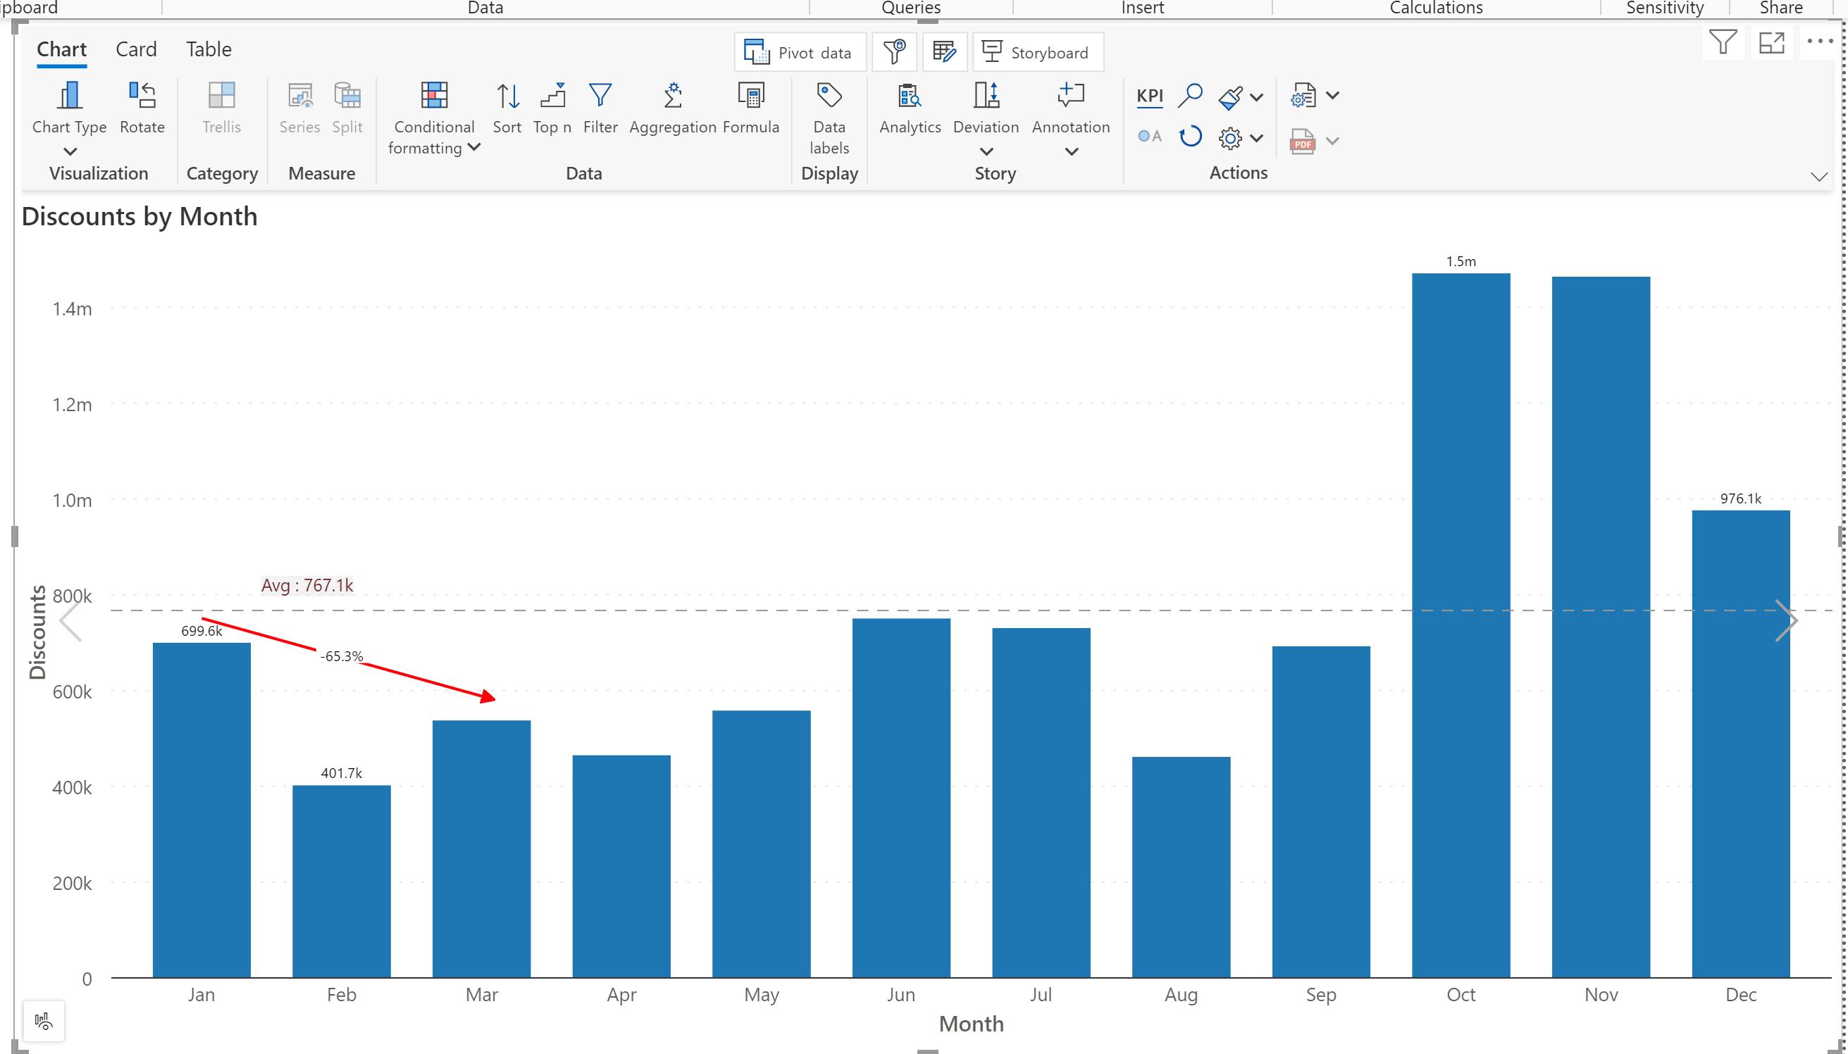Click the Storyboard button
This screenshot has height=1054, width=1848.
tap(1038, 52)
